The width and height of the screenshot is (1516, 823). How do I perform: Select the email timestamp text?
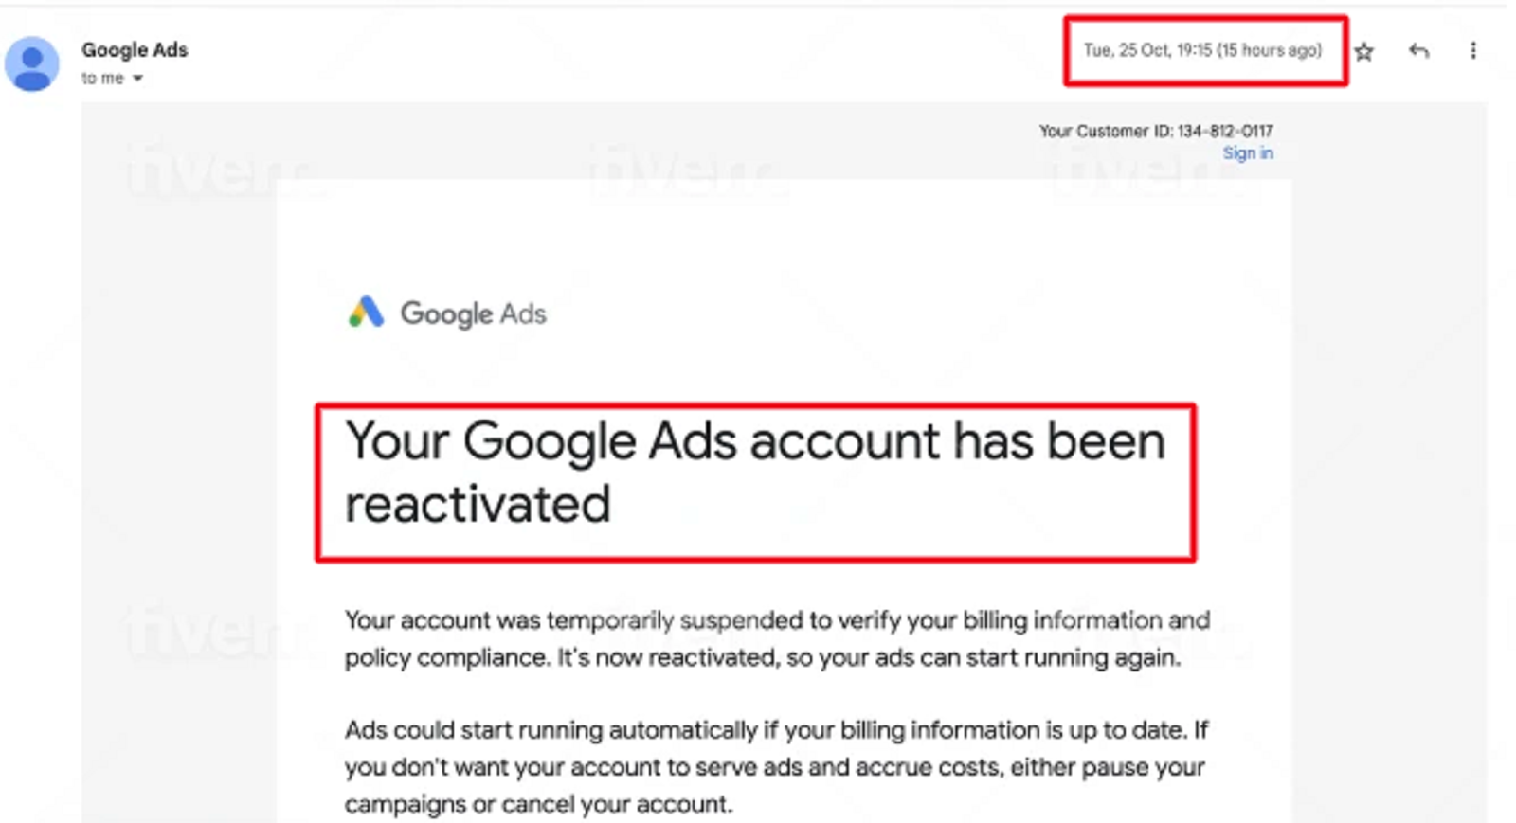[1203, 51]
